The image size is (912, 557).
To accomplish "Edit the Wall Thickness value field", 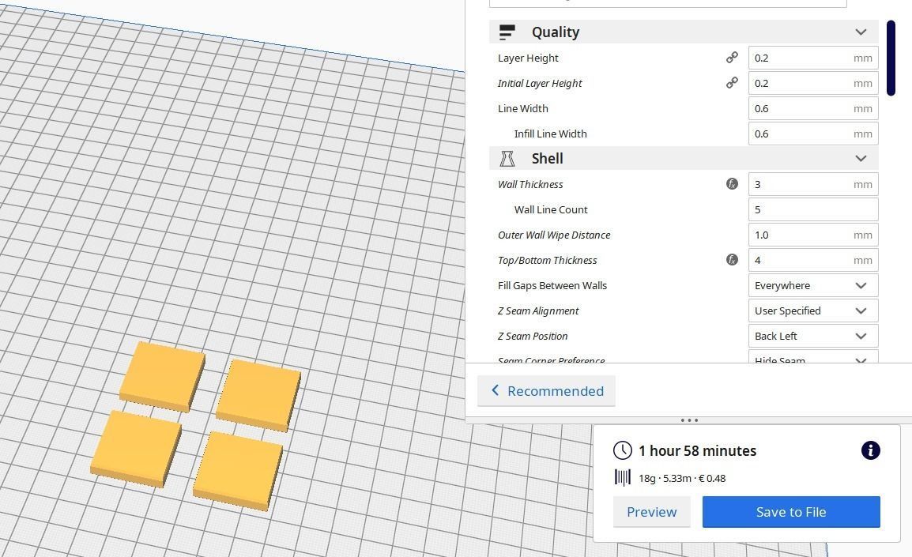I will click(x=812, y=184).
